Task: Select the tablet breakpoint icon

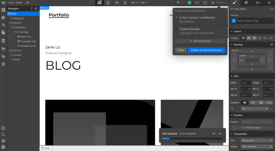Action: coord(108,3)
